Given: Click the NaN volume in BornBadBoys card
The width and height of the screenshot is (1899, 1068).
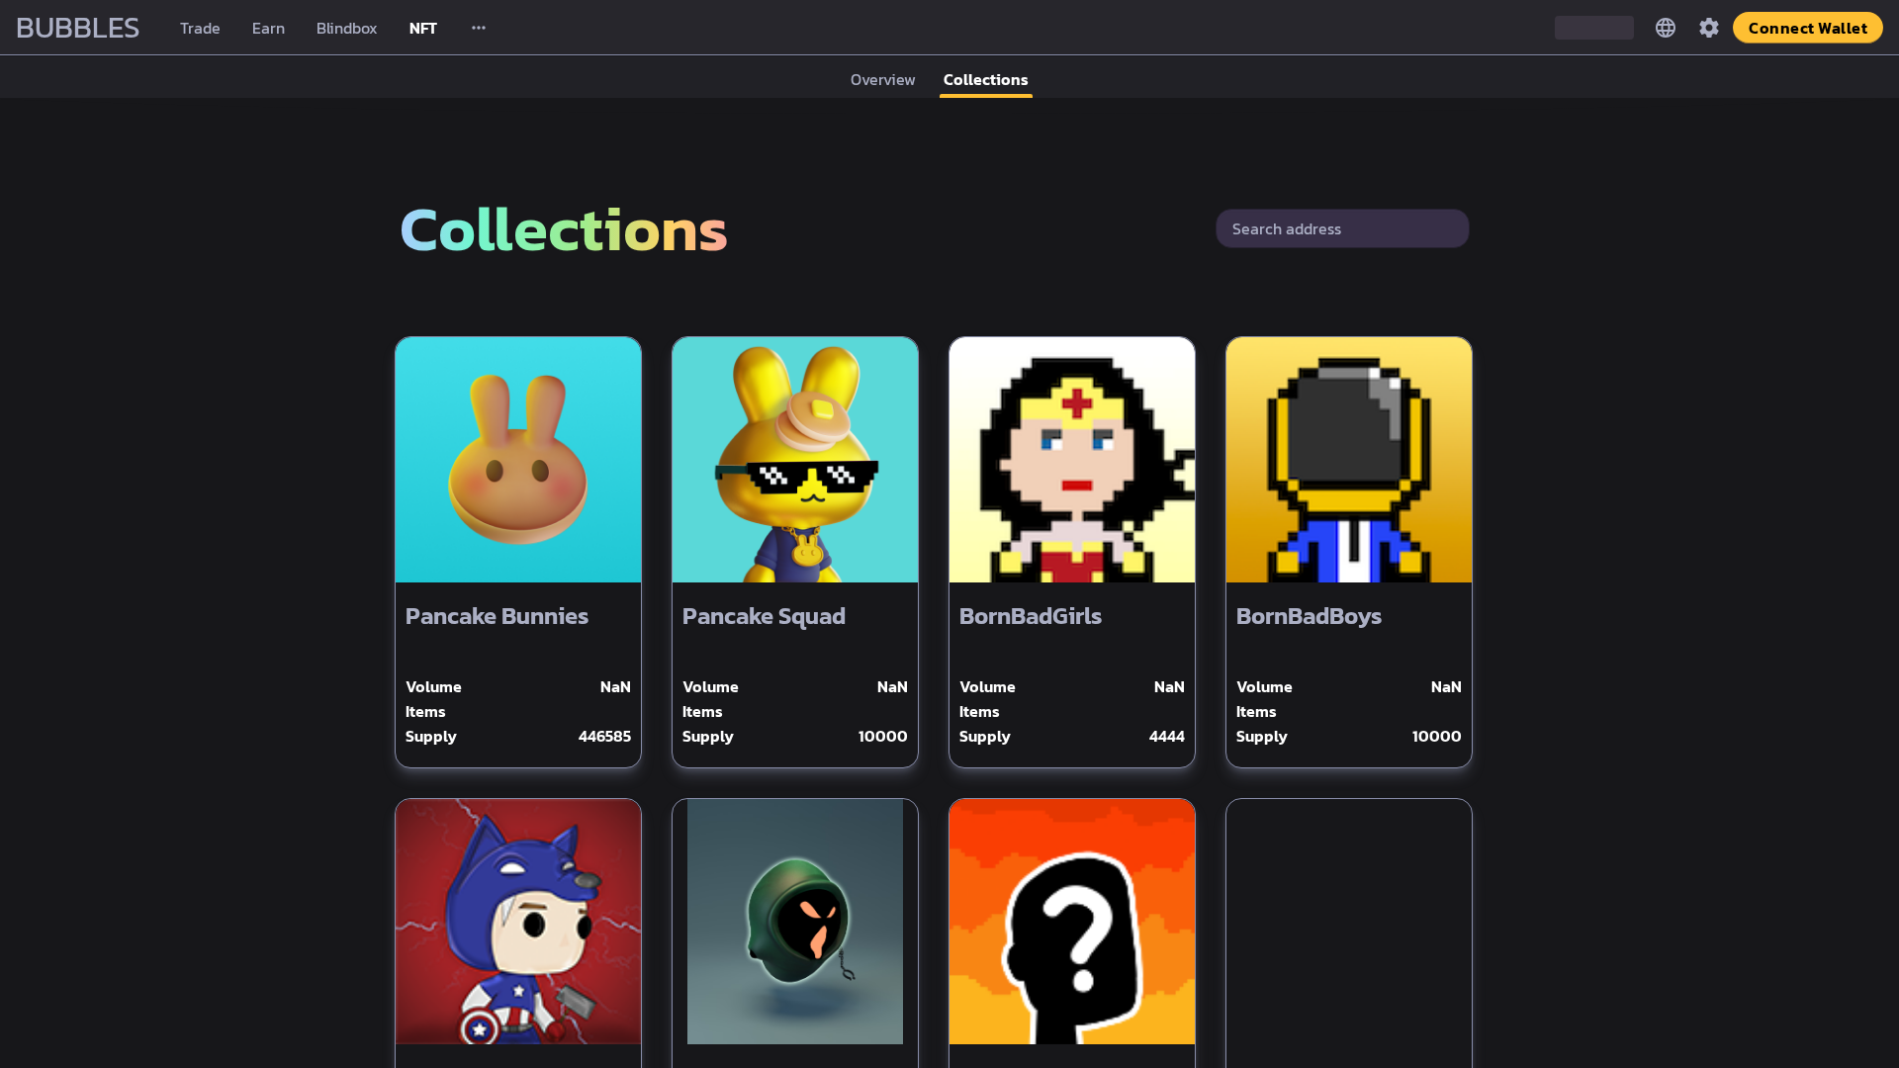Looking at the screenshot, I should (x=1446, y=686).
